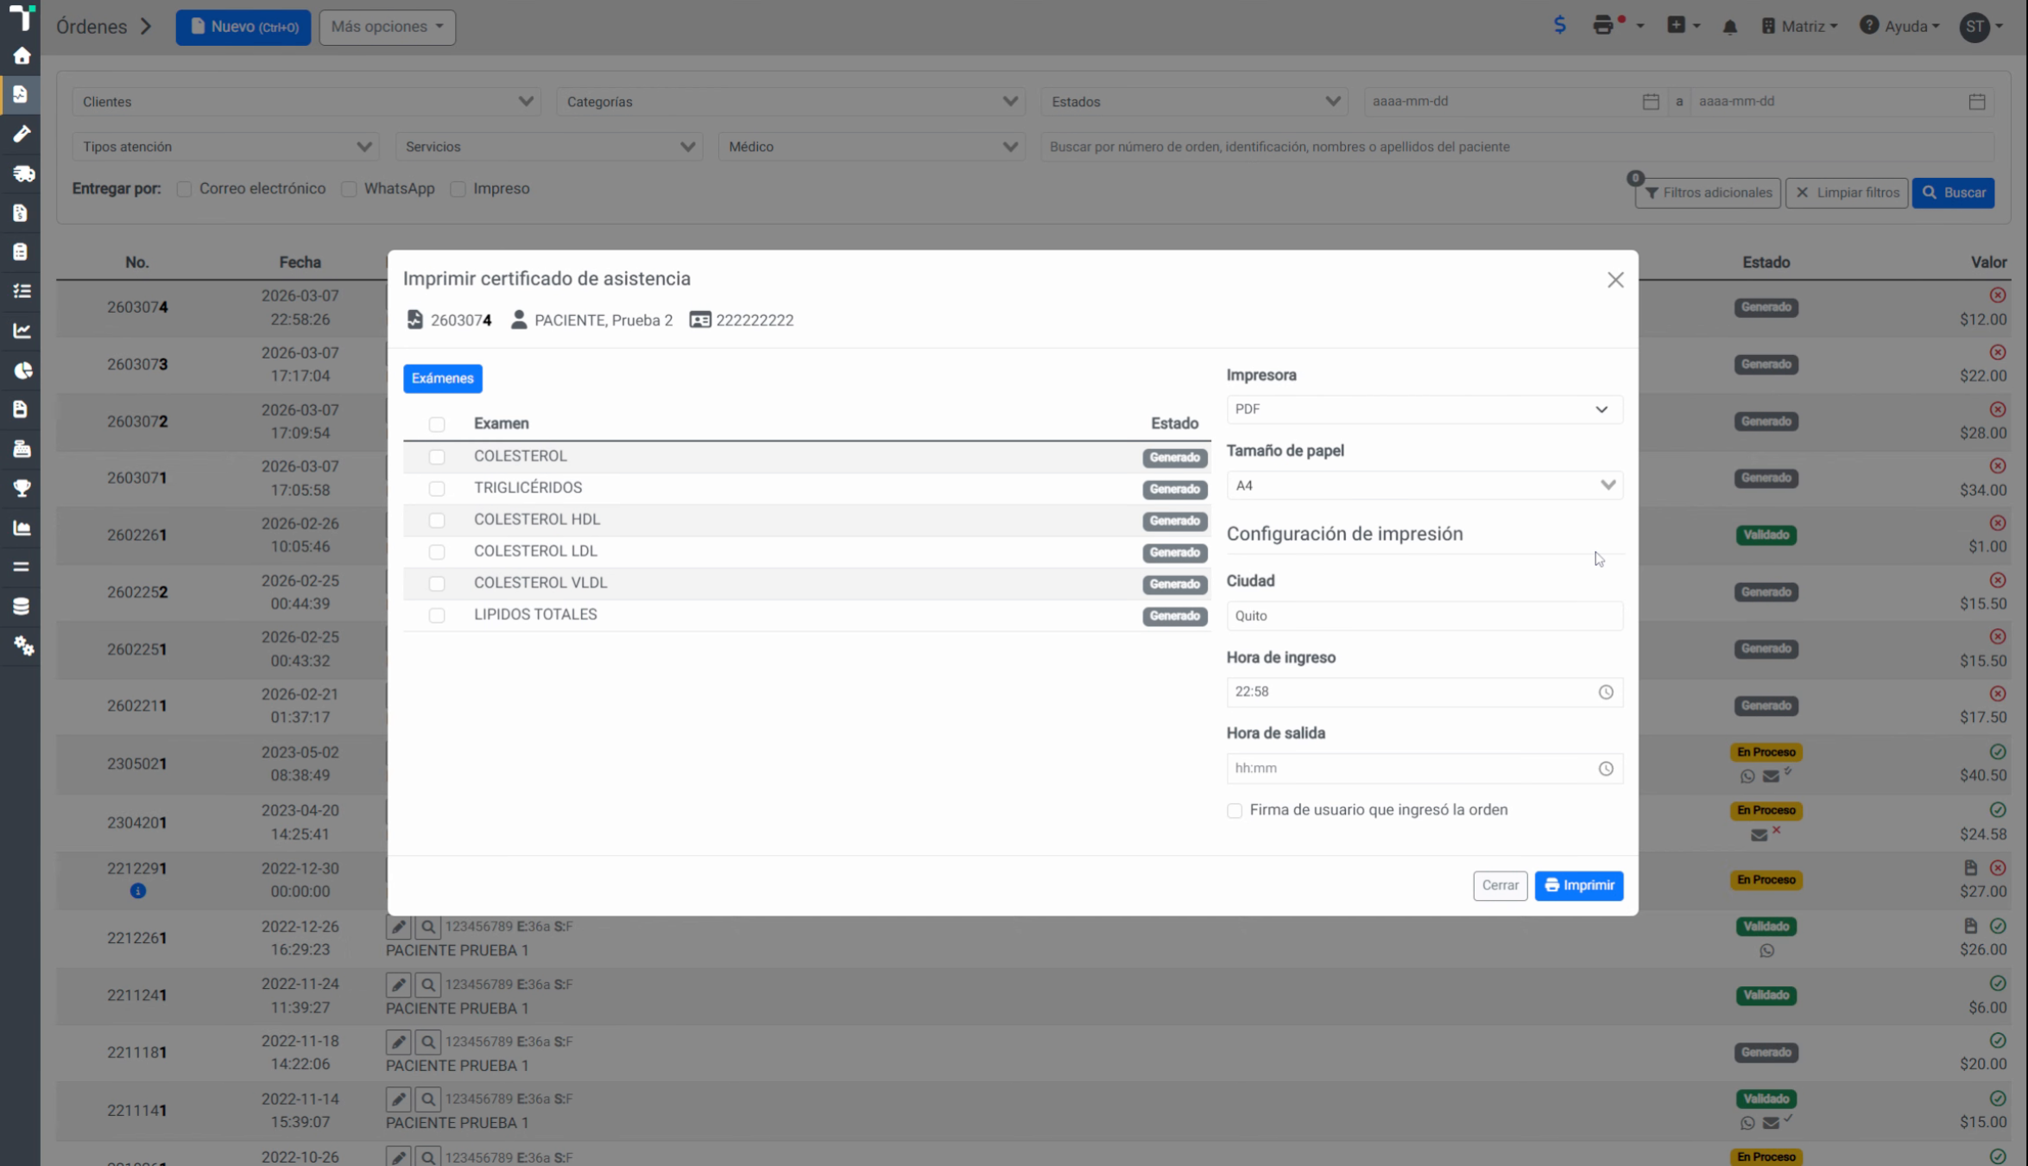Click the clock icon in Hora de ingreso
Screen dimensions: 2028x1166
(x=1605, y=692)
